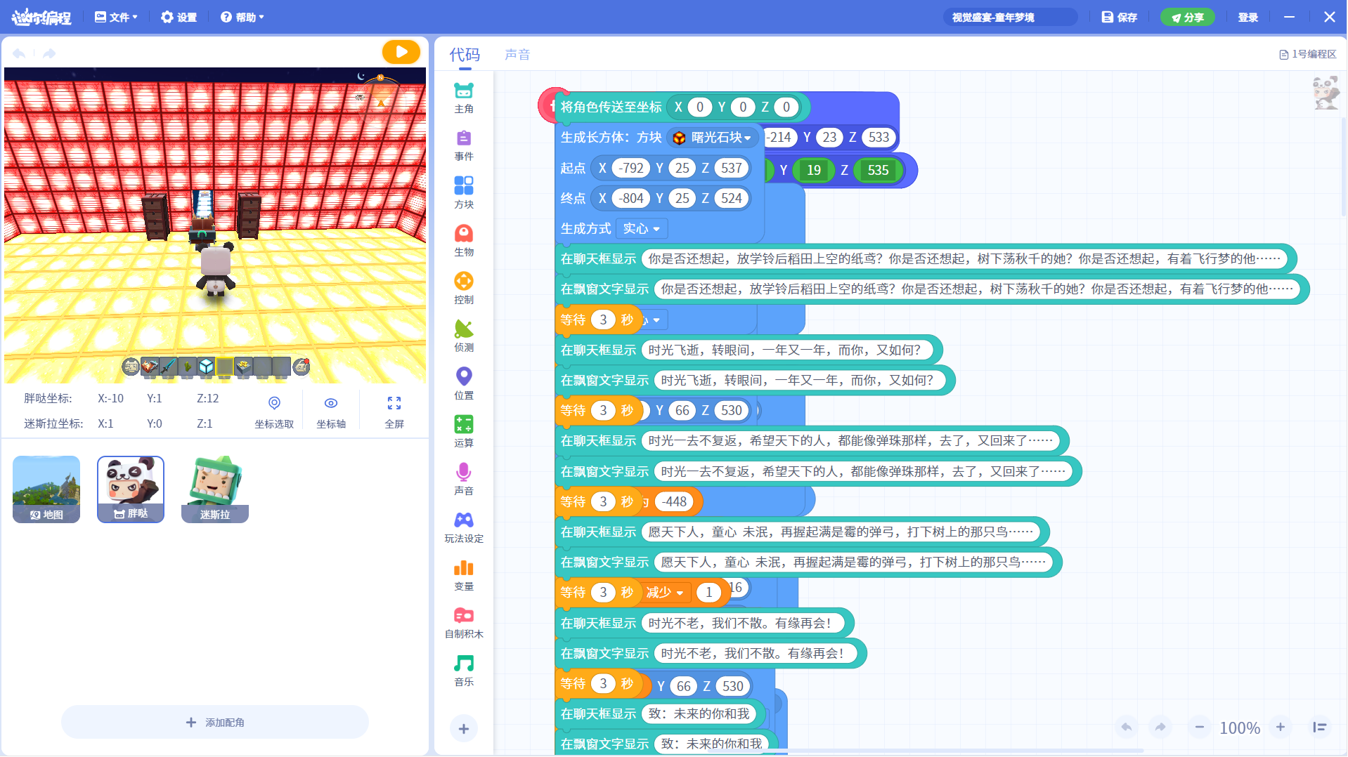1348x757 pixels.
Task: Click 添加配角 to add a character
Action: coord(215,722)
